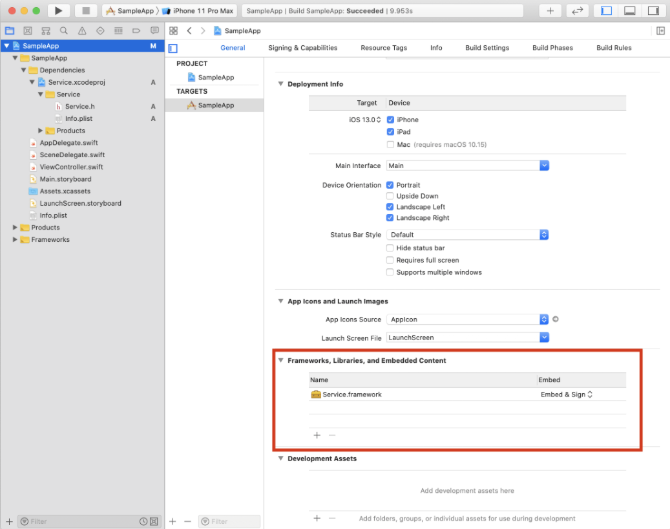The height and width of the screenshot is (529, 670).
Task: Expand the Frameworks folder in navigator
Action: pyautogui.click(x=15, y=239)
